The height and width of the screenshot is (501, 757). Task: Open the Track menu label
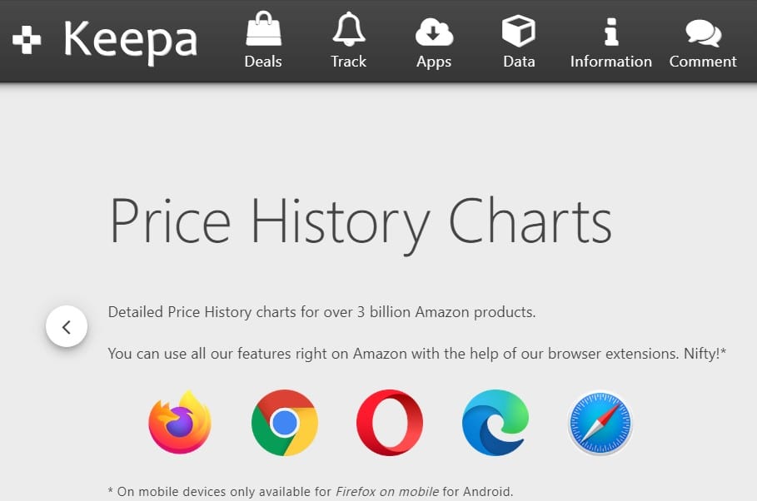[349, 62]
